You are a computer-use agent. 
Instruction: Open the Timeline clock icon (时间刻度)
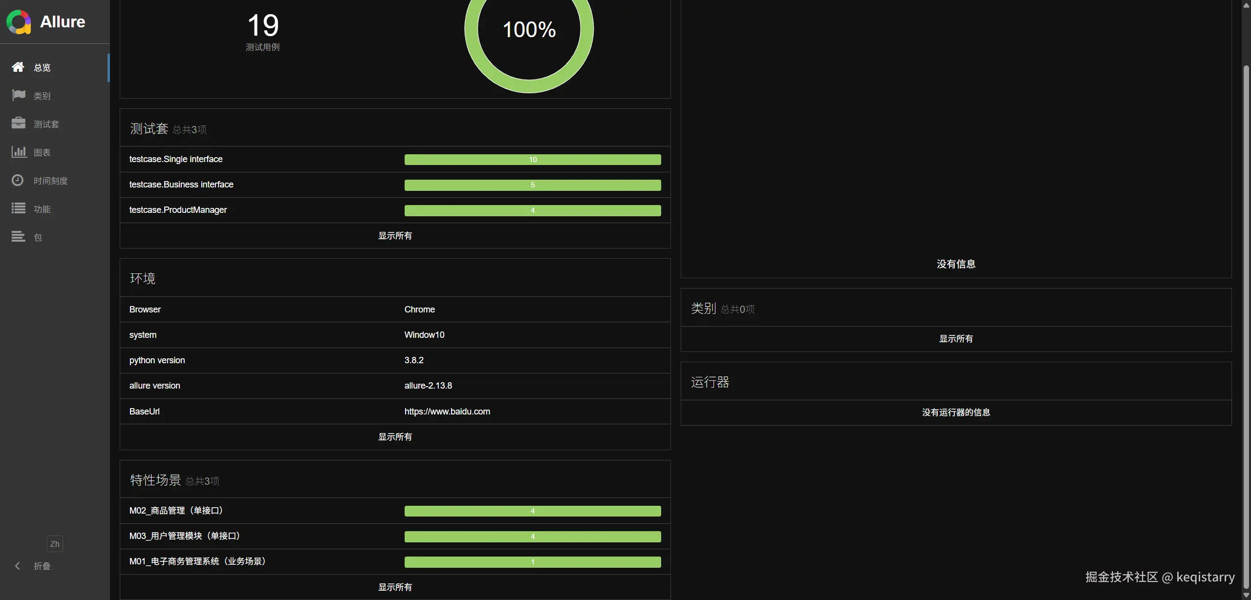click(x=18, y=180)
